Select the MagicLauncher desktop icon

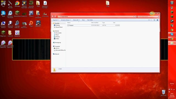pos(3,34)
